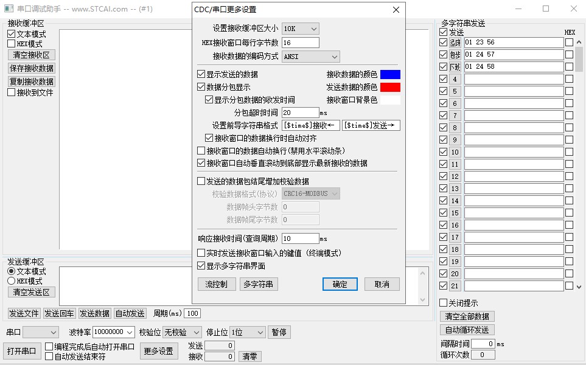Click 清空全部数据 button

point(467,317)
